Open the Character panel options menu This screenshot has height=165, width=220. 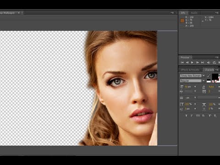coord(217,70)
